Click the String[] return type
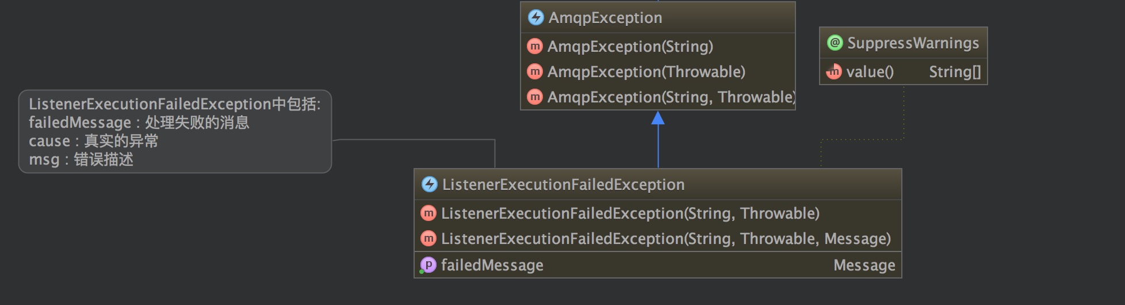The image size is (1125, 305). pyautogui.click(x=955, y=71)
